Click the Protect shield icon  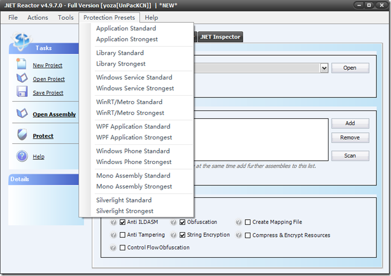pyautogui.click(x=22, y=135)
